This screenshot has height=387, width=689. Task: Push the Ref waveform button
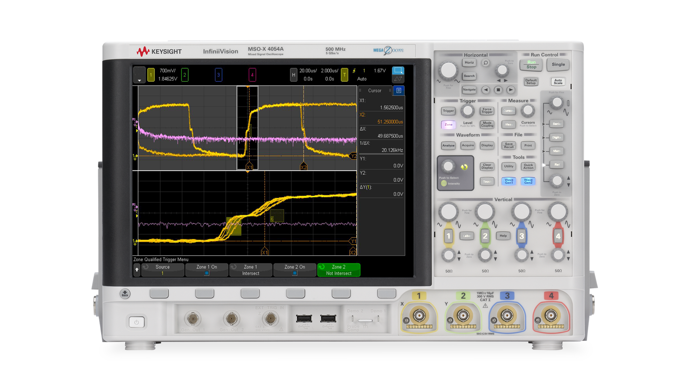[557, 165]
